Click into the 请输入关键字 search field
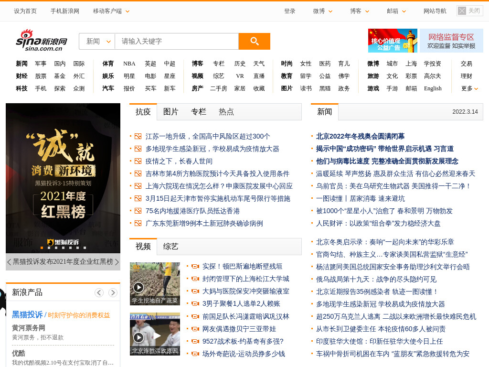489x367 pixels. point(177,41)
